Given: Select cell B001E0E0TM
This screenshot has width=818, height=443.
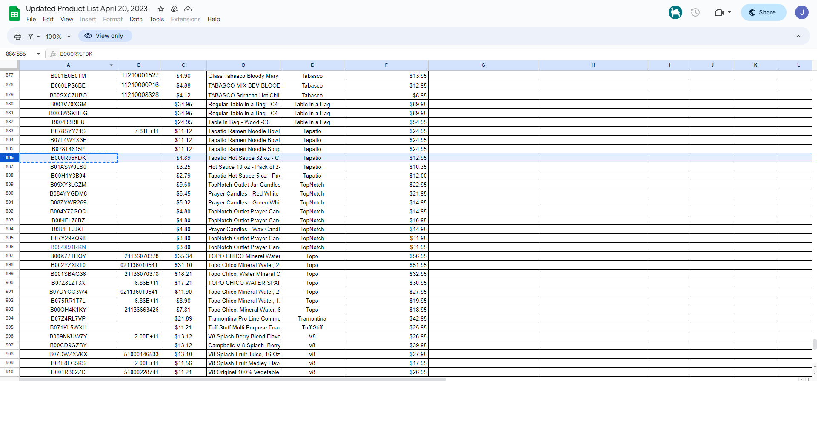Looking at the screenshot, I should 68,76.
